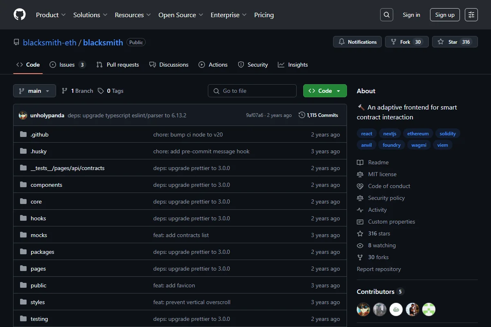Click the Go to file search field
Image resolution: width=491 pixels, height=327 pixels.
[x=252, y=91]
